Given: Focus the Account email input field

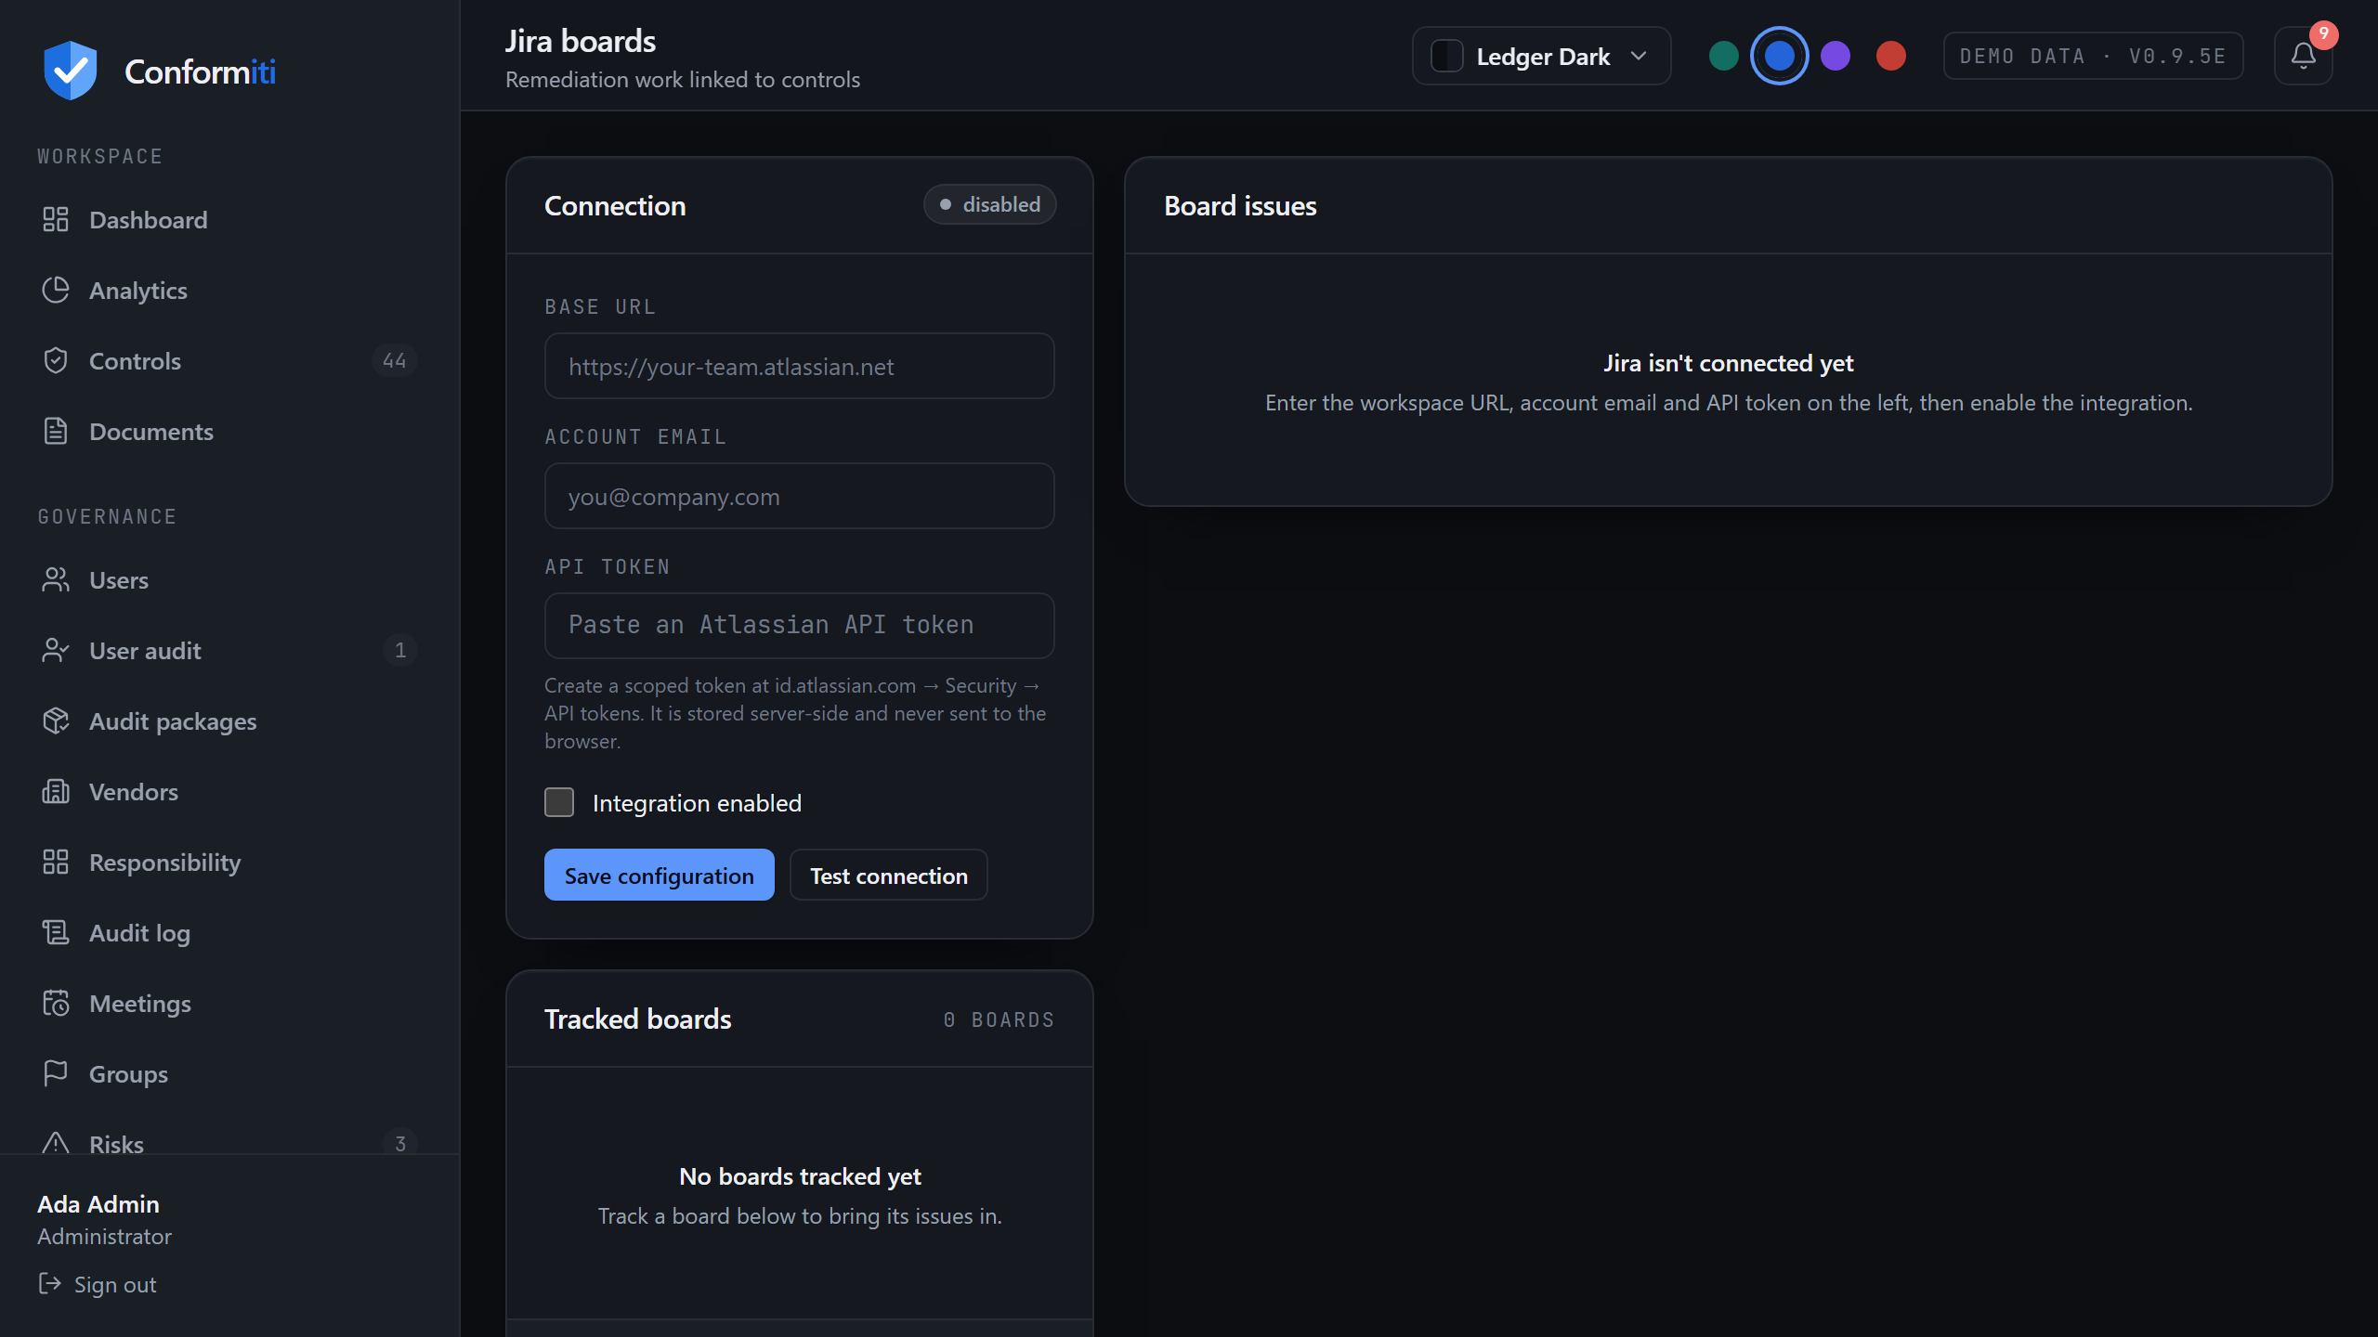Looking at the screenshot, I should tap(799, 496).
